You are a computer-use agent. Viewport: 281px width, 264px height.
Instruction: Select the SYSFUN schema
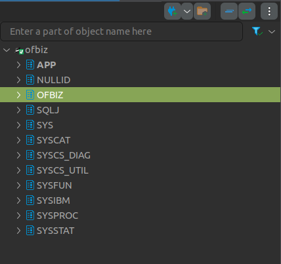pyautogui.click(x=54, y=185)
